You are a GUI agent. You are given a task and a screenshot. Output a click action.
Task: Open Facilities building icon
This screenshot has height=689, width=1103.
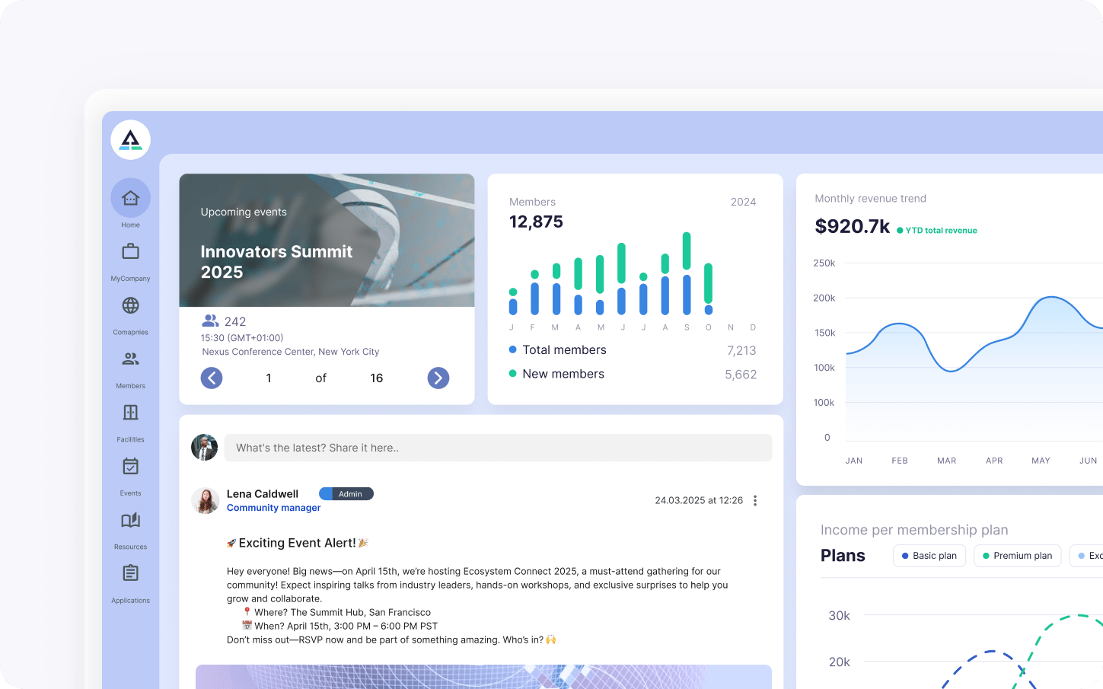[130, 413]
